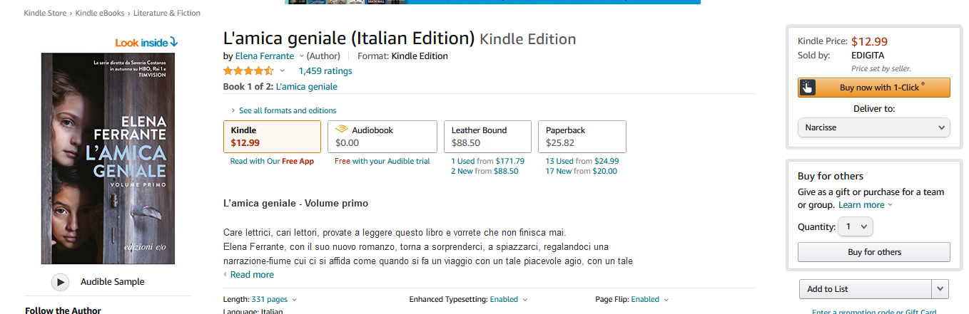This screenshot has width=969, height=314.
Task: Select the Paperback format option
Action: (x=582, y=137)
